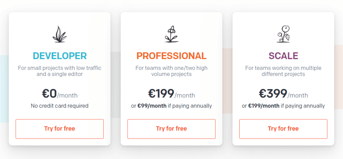Screen dimensions: 343x159
Task: Click the €0/month price
Action: point(60,94)
